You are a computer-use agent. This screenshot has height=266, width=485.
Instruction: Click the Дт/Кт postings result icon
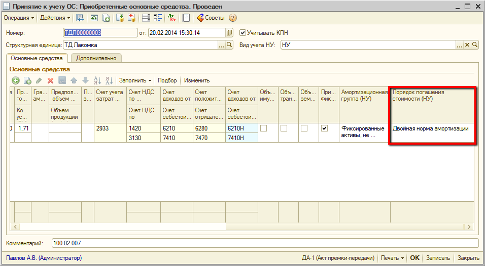tap(171, 18)
